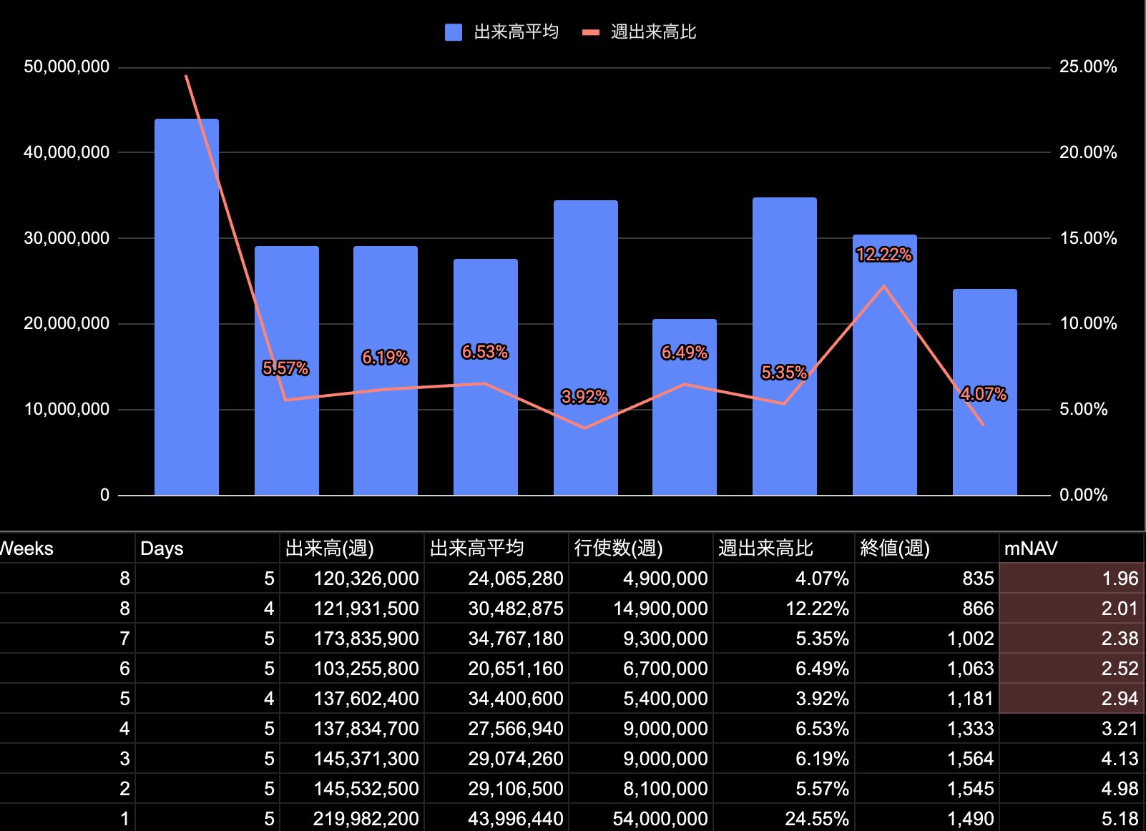This screenshot has height=831, width=1146.
Task: Click the 10,000,000 left axis label
Action: coord(67,409)
